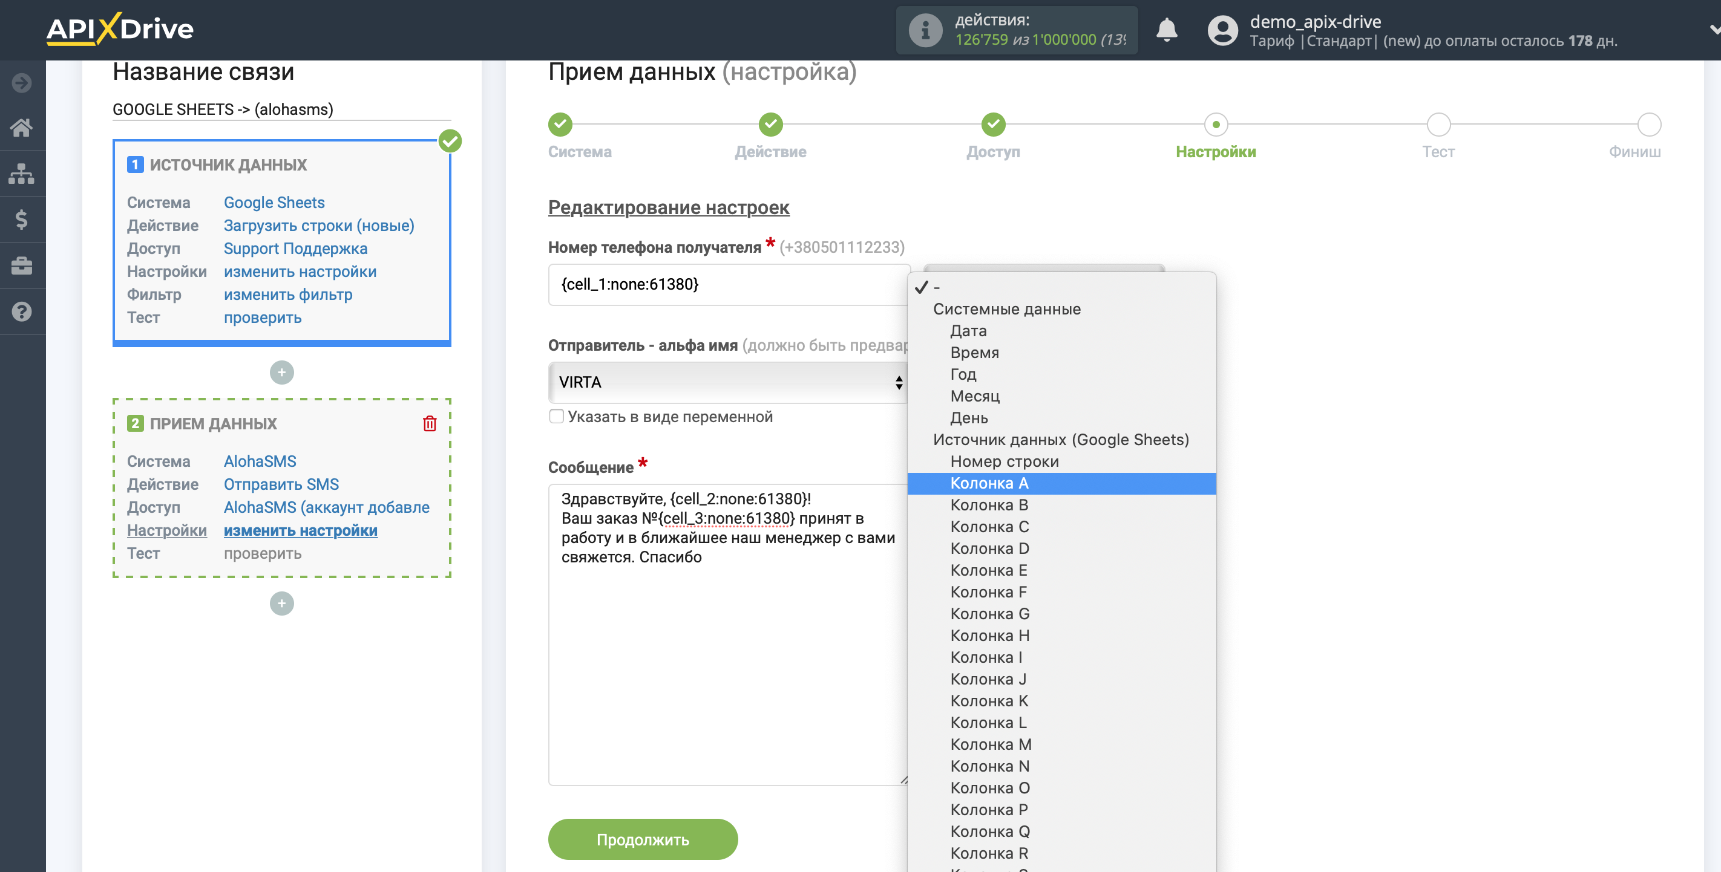Image resolution: width=1721 pixels, height=872 pixels.
Task: Open Загрузить строки (новые) link
Action: tap(319, 226)
